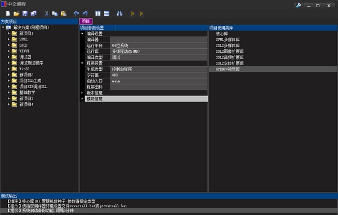Image resolution: width=338 pixels, height=215 pixels.
Task: Change the 字符集 value GBK
Action: tap(159, 75)
